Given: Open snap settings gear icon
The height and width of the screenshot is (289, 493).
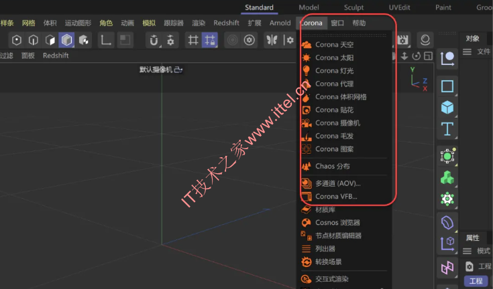Looking at the screenshot, I should (170, 40).
